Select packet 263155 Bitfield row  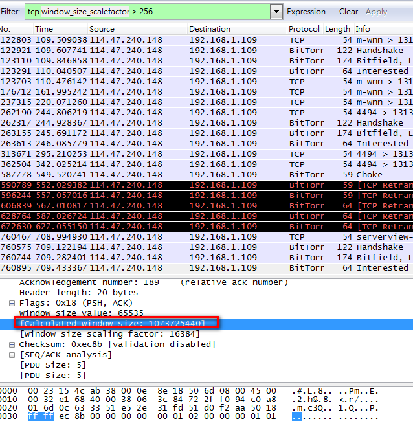(x=206, y=133)
